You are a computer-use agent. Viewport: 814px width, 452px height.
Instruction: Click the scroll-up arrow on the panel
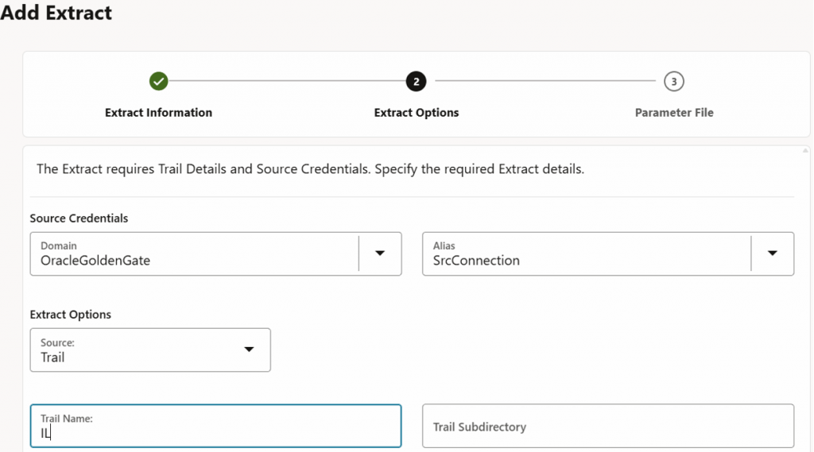point(807,150)
